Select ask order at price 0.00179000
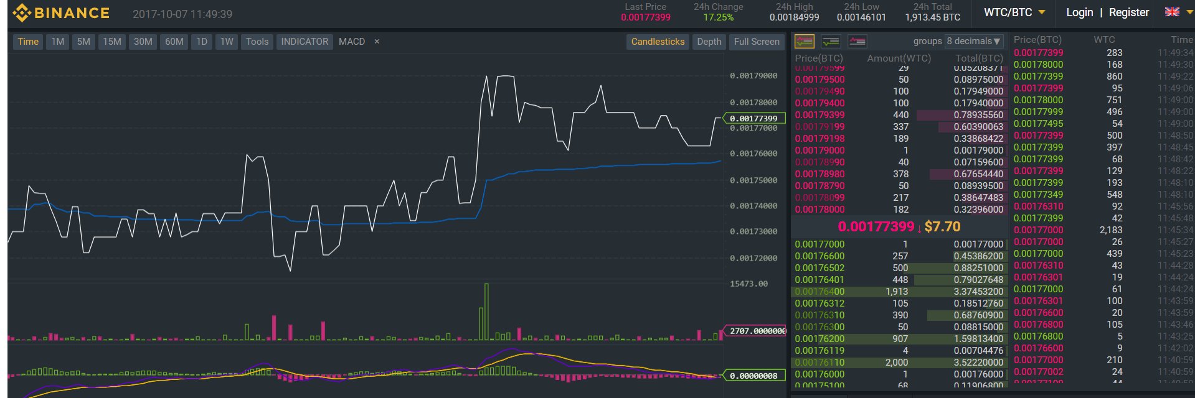The image size is (1195, 398). [899, 150]
